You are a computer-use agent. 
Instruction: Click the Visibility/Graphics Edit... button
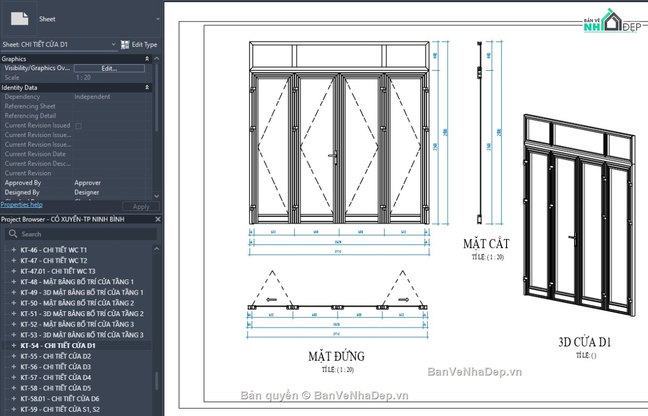109,69
